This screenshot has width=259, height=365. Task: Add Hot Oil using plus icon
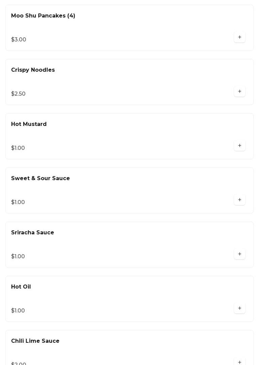click(x=239, y=308)
